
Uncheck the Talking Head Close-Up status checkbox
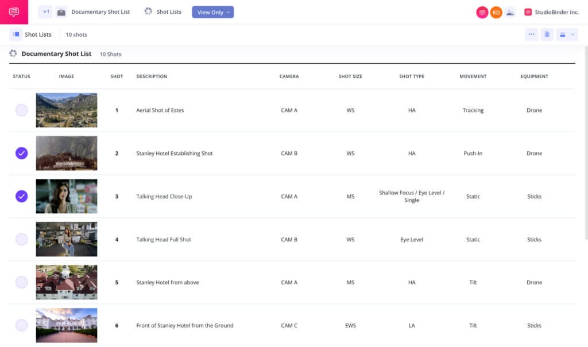click(x=21, y=196)
